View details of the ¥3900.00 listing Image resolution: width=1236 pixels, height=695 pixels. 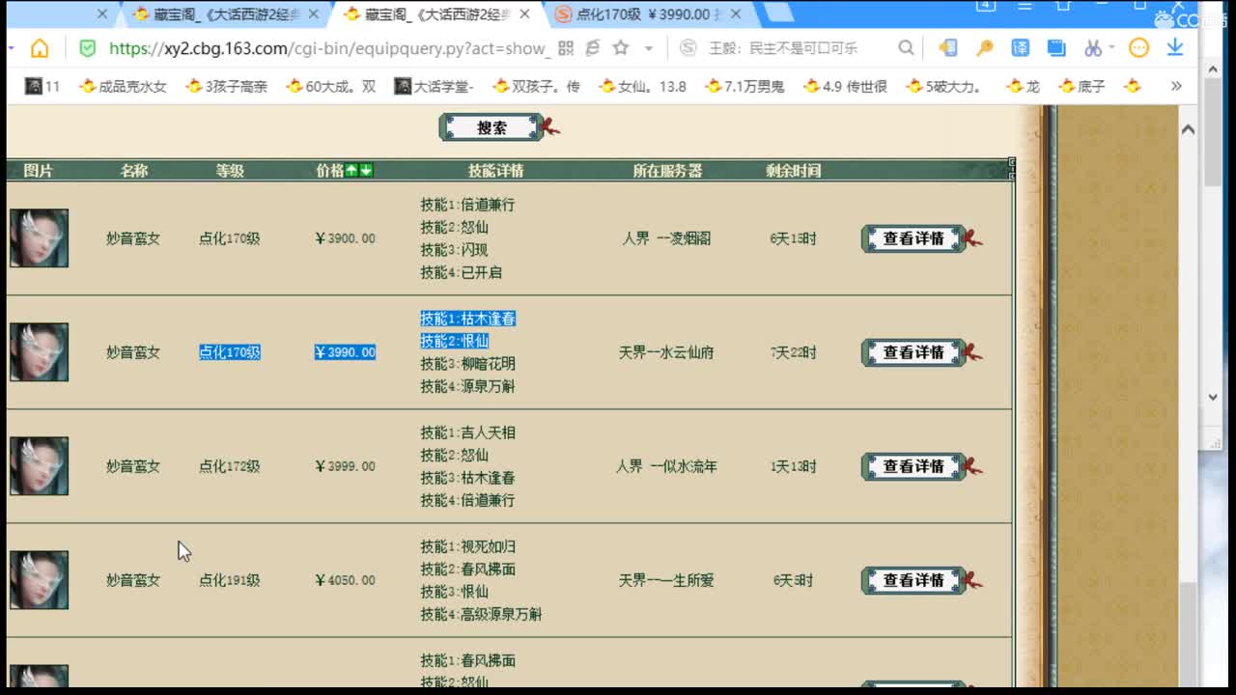(x=914, y=238)
